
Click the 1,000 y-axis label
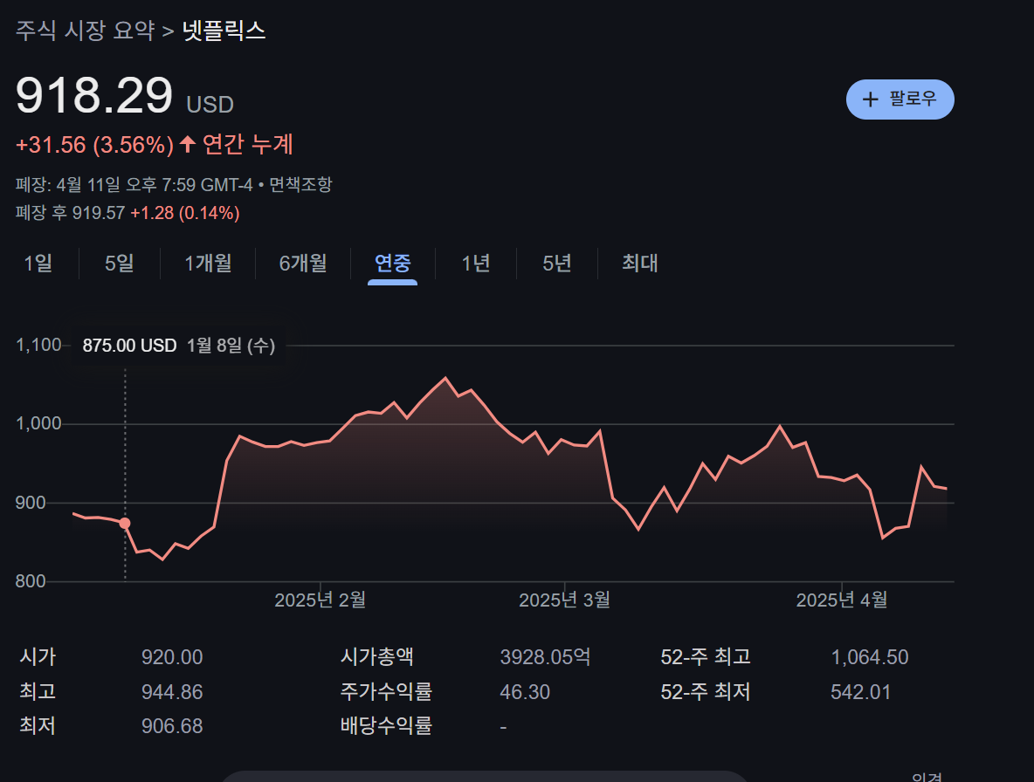[x=38, y=423]
